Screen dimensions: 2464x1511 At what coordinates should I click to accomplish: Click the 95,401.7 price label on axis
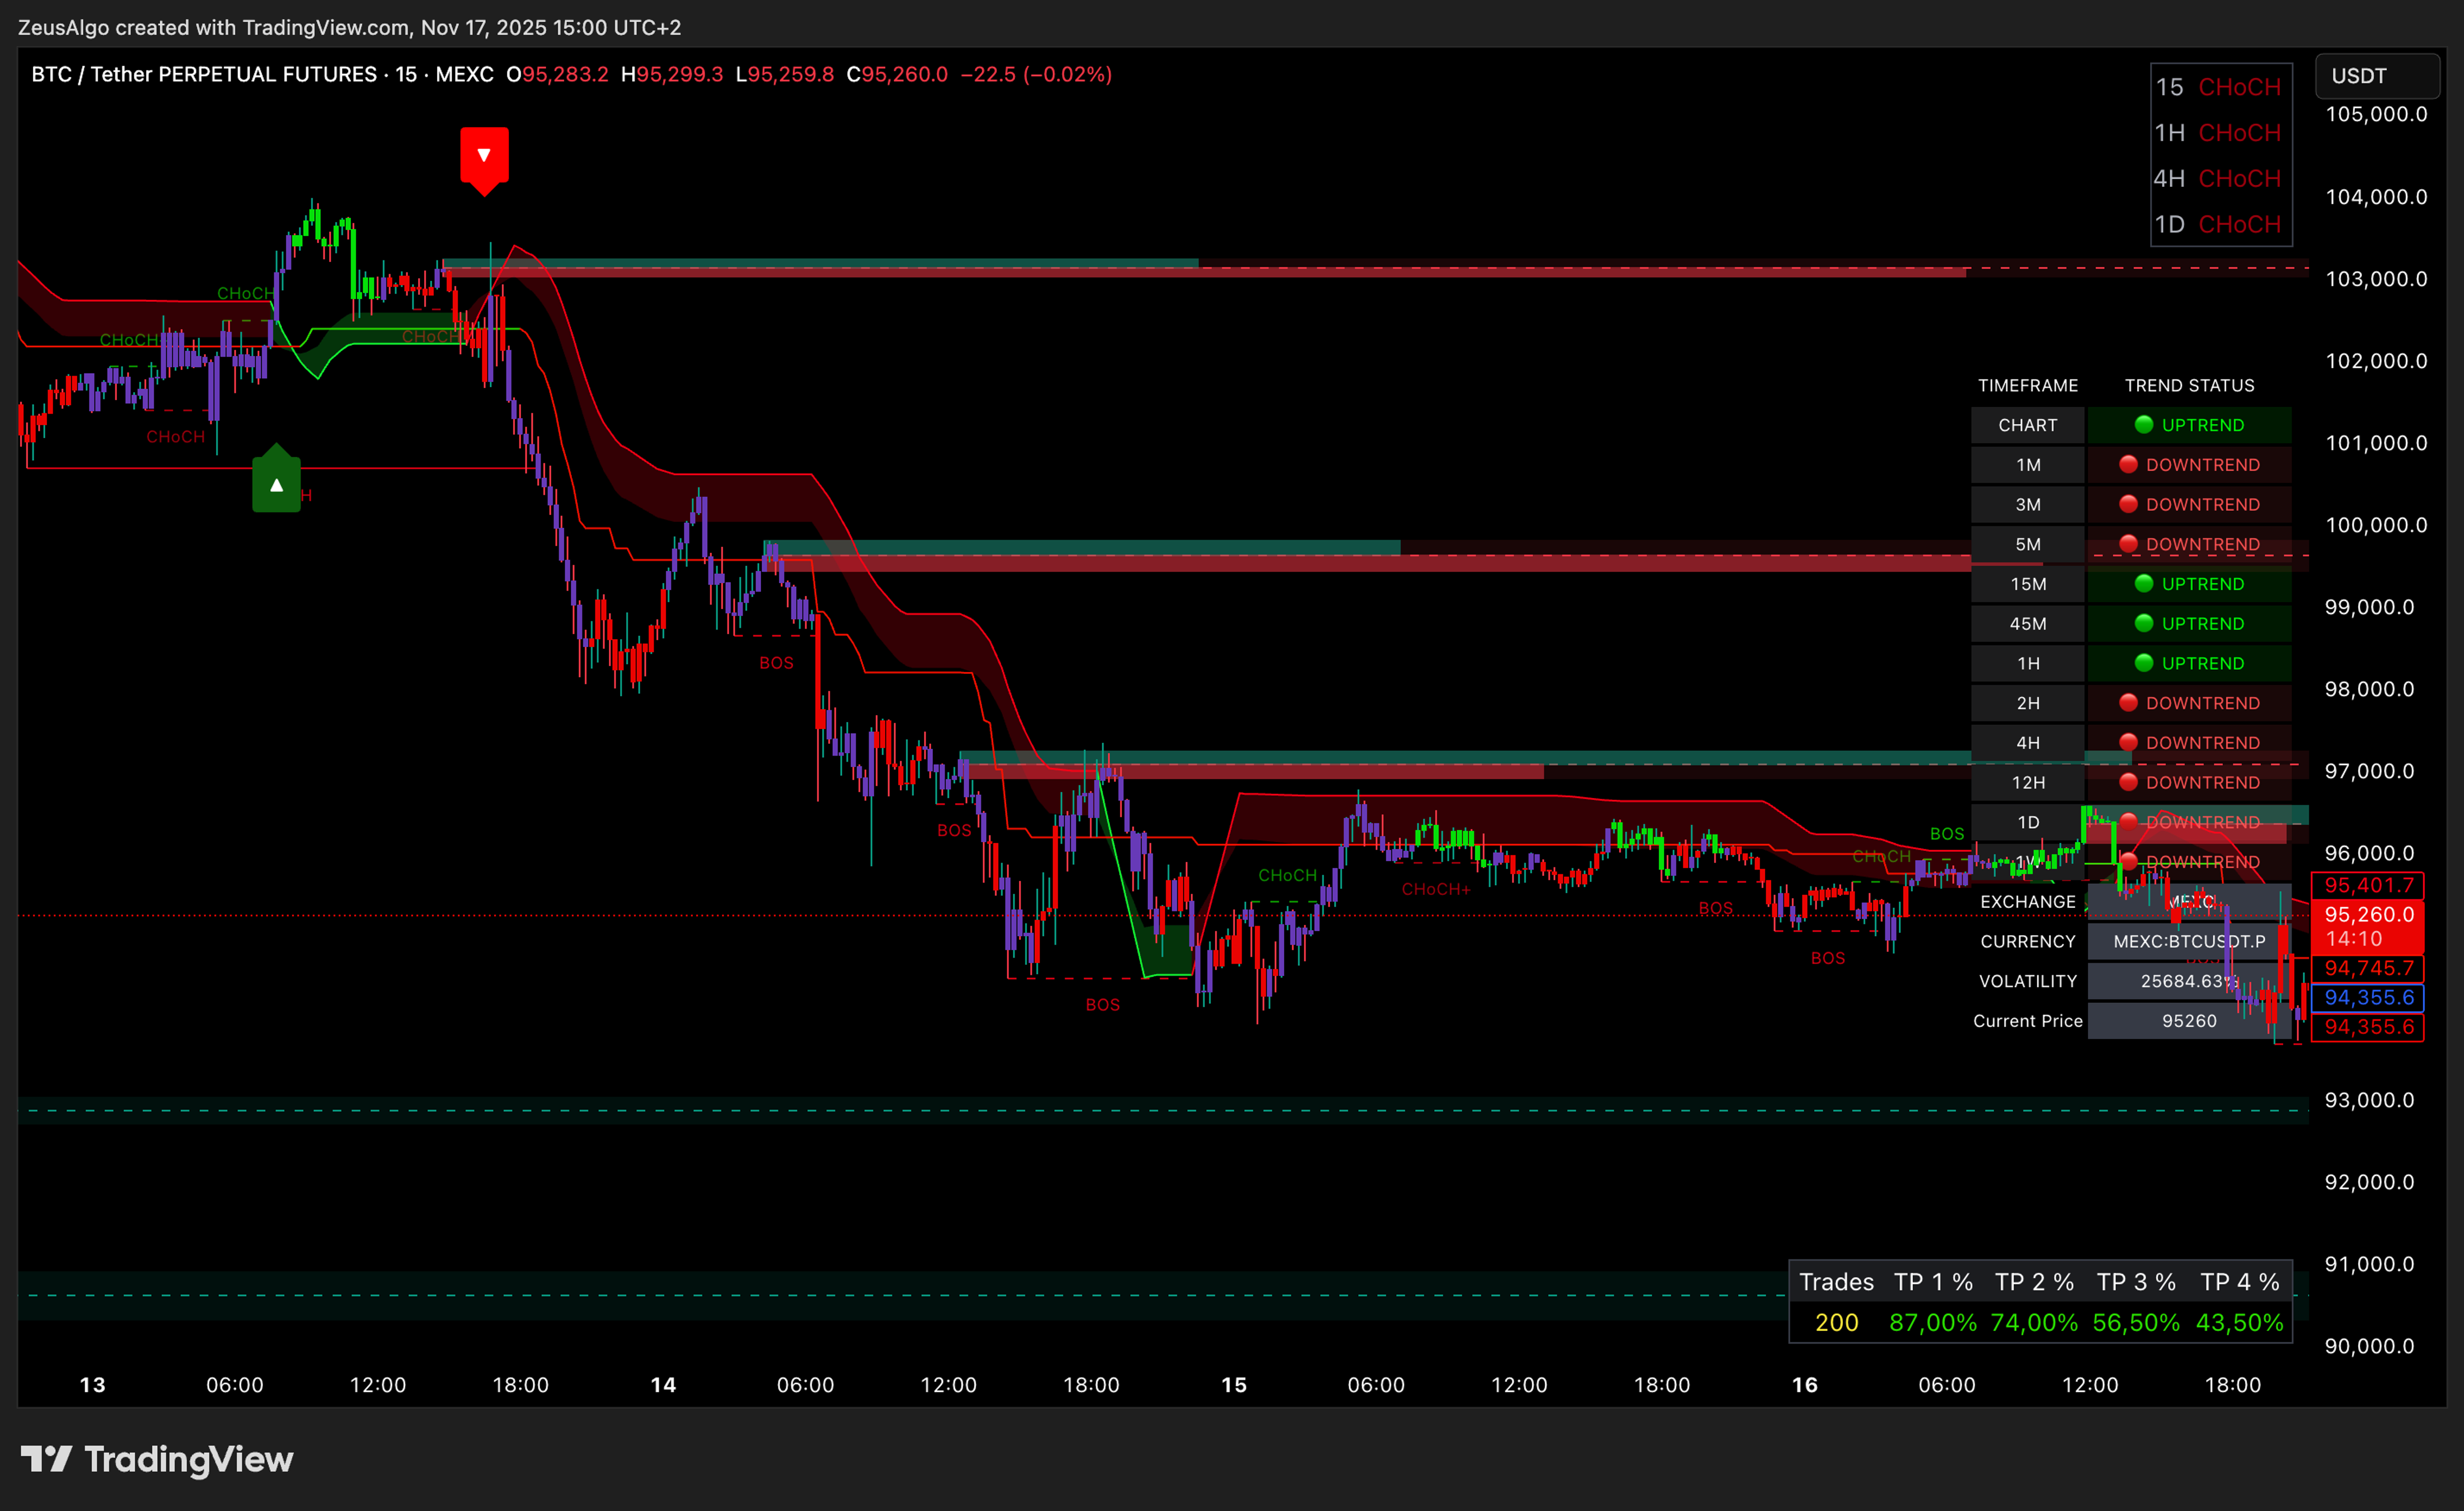2367,885
